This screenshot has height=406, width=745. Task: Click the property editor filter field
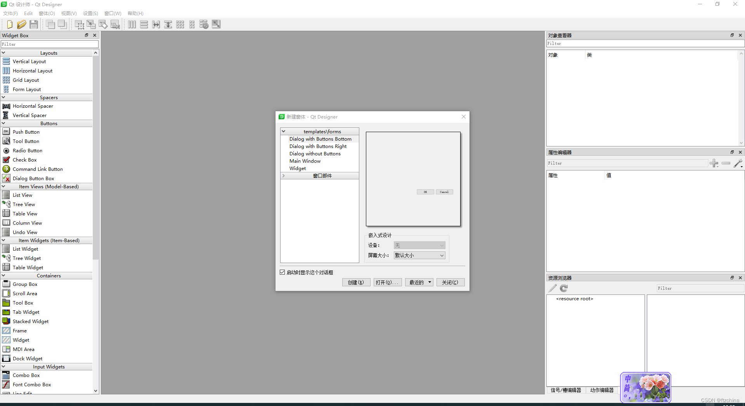click(x=627, y=163)
